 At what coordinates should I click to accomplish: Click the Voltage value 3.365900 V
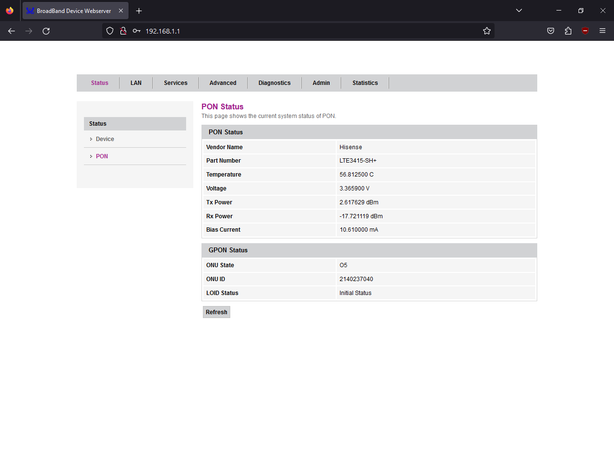tap(354, 189)
